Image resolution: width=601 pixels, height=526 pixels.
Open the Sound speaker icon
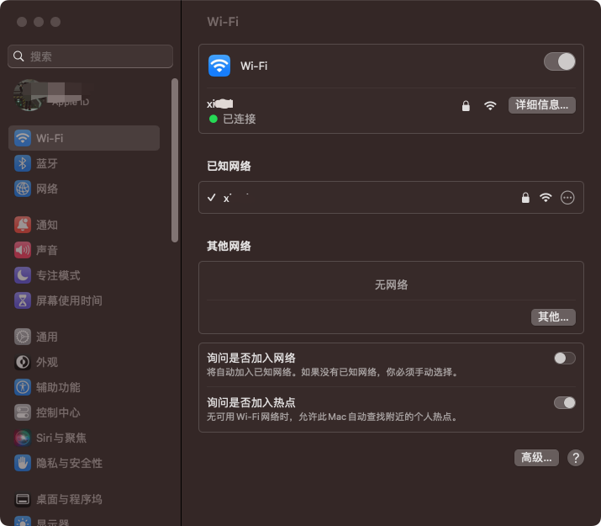23,250
